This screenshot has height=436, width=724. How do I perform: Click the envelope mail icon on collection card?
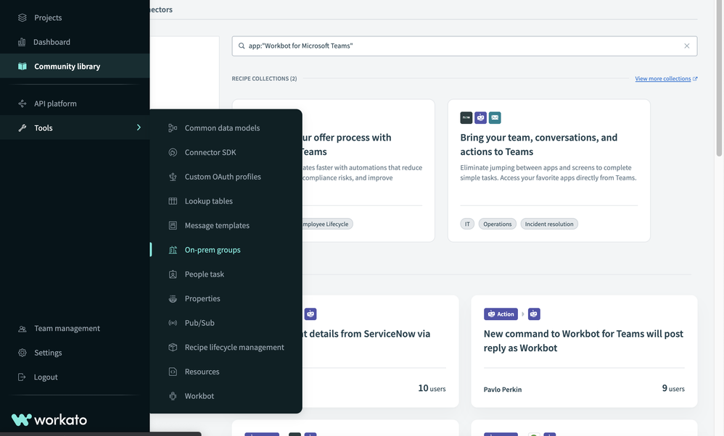495,117
